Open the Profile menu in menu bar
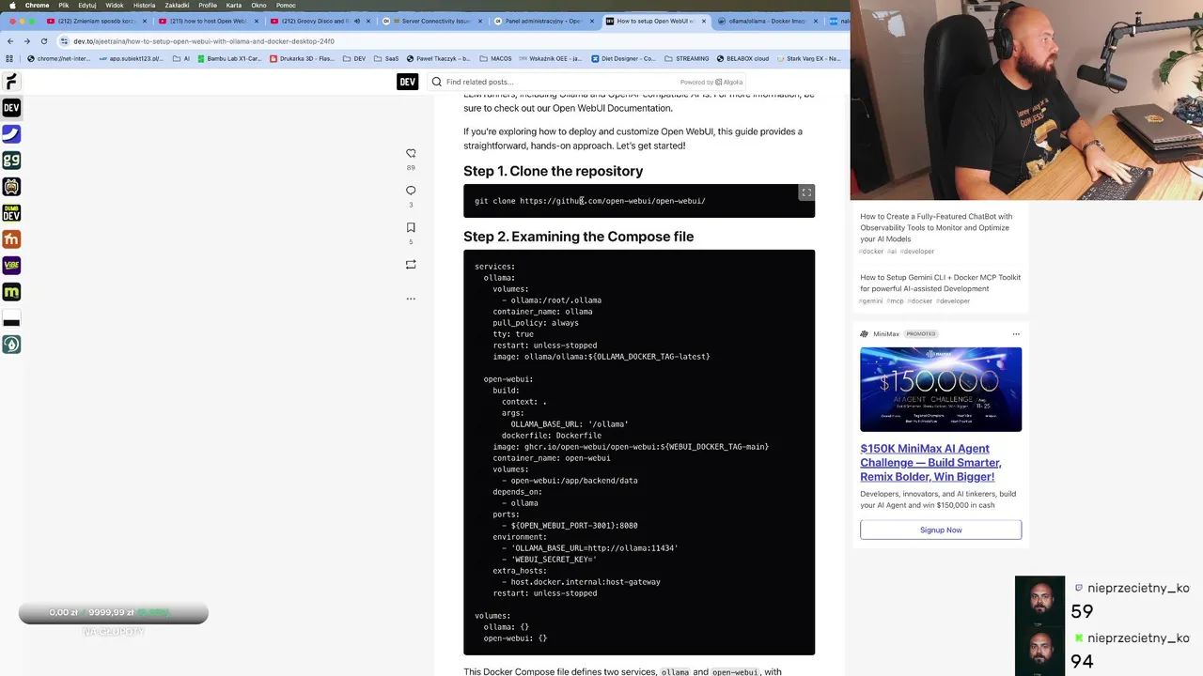Viewport: 1203px width, 676px height. pos(207,6)
